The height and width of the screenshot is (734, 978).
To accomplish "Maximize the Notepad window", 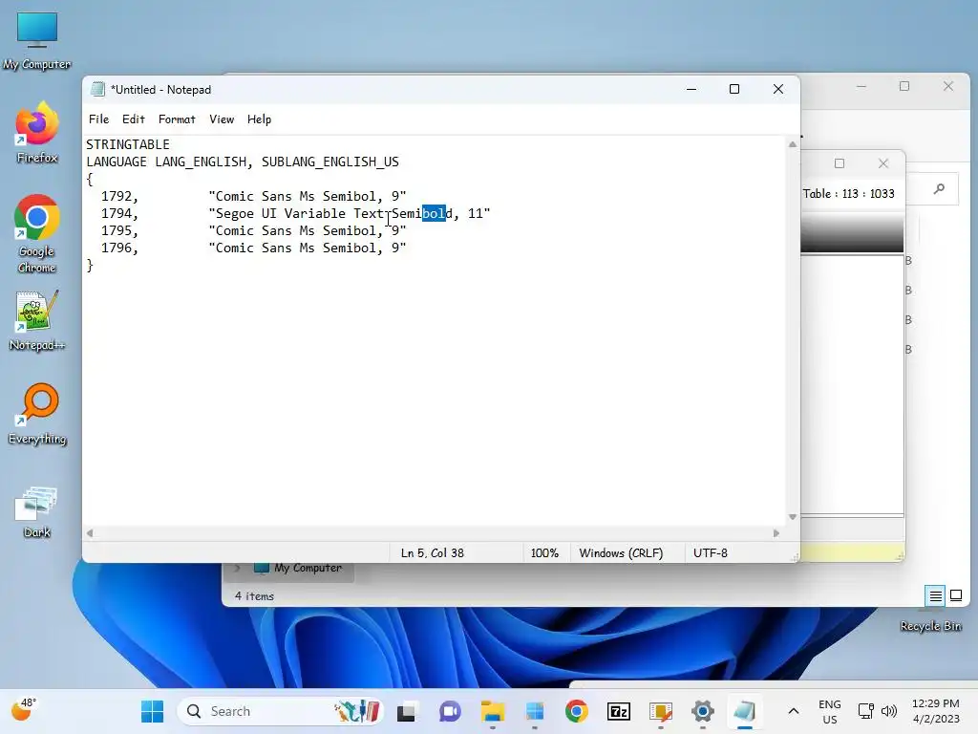I will point(734,89).
